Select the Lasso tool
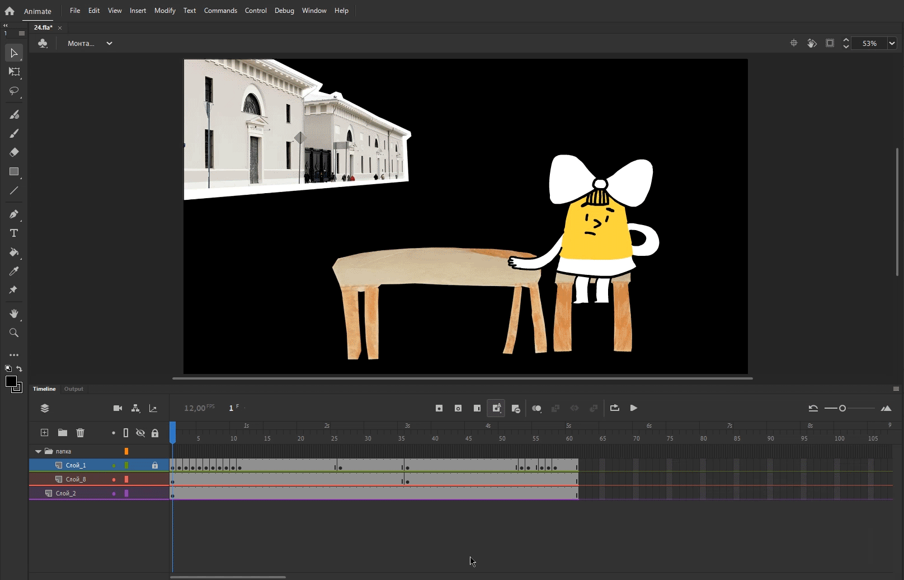The height and width of the screenshot is (580, 904). tap(14, 91)
